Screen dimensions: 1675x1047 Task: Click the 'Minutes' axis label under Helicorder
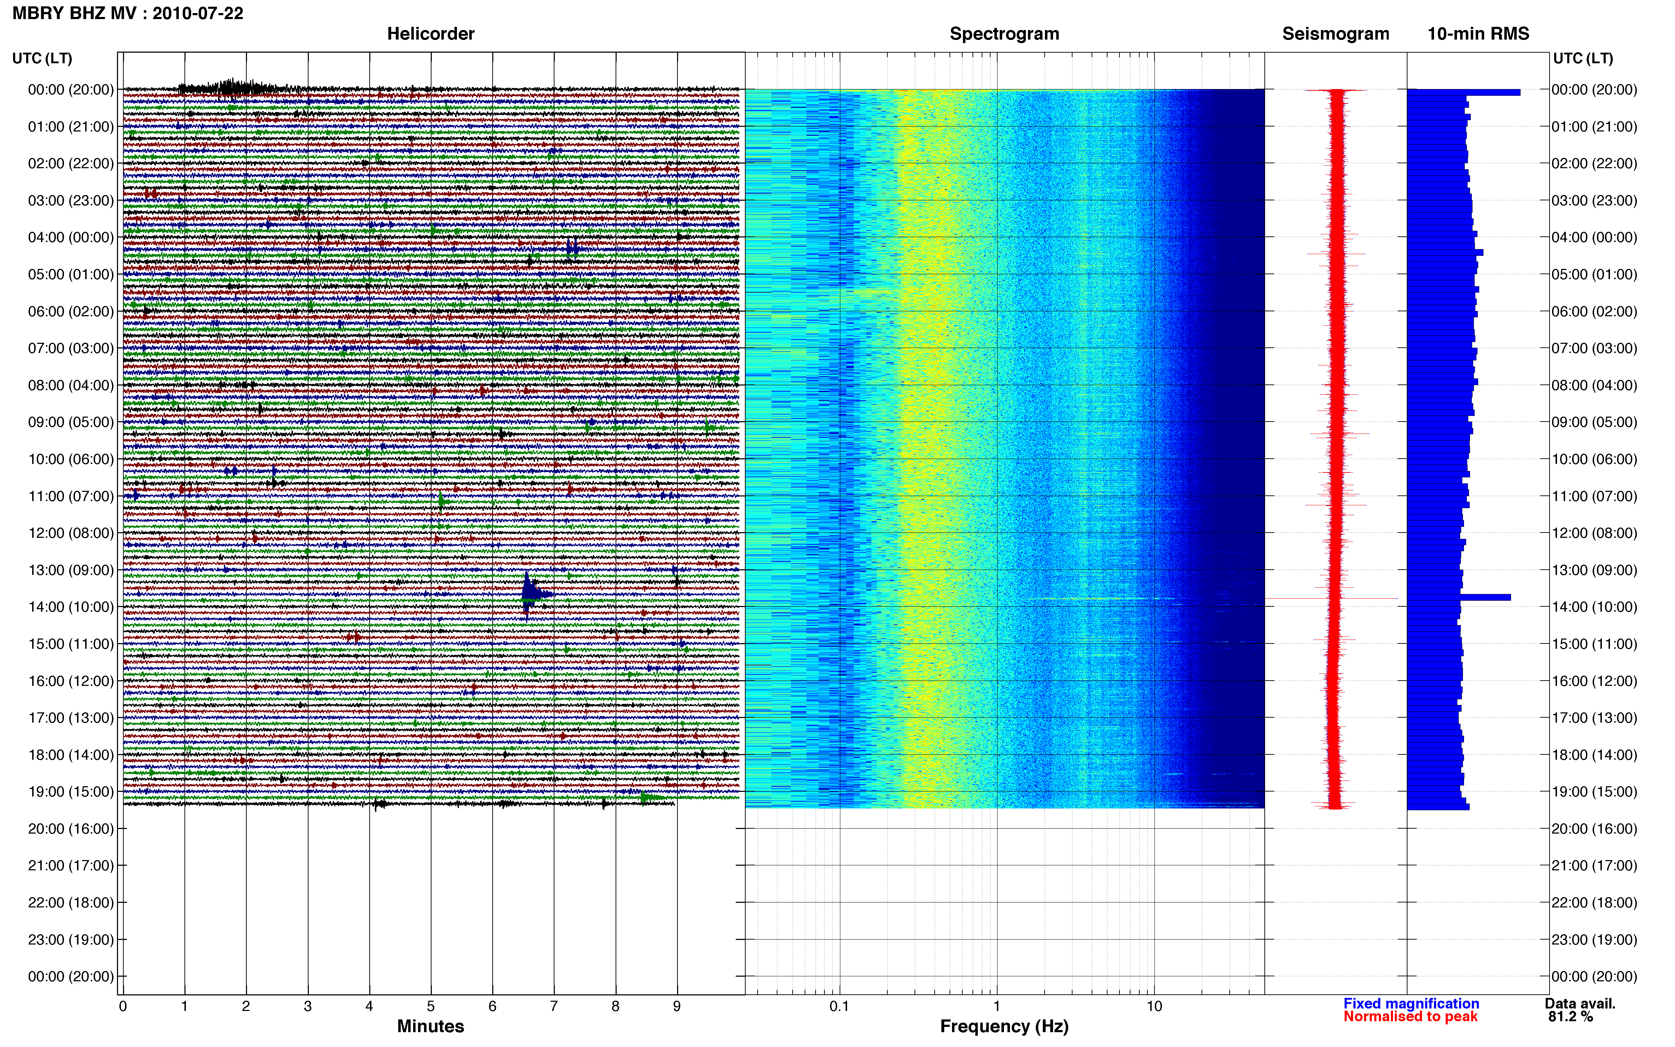click(431, 1026)
